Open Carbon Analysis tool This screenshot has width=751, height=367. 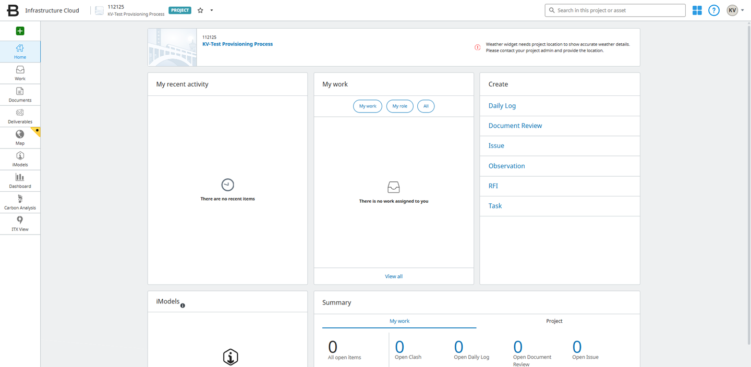[20, 202]
